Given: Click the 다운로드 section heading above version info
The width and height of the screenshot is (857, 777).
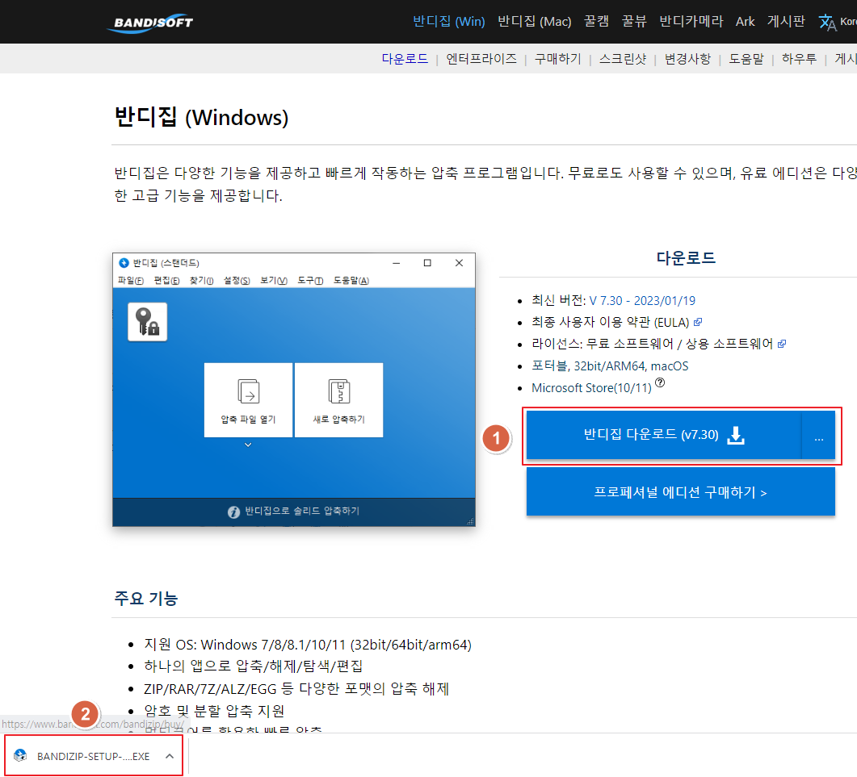Looking at the screenshot, I should pos(686,257).
